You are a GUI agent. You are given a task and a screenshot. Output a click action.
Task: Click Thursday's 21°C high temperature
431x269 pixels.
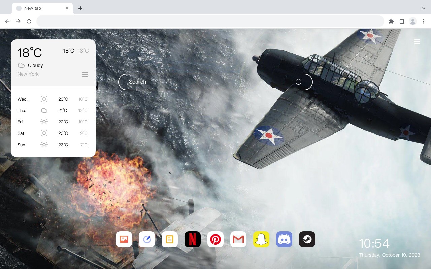pyautogui.click(x=63, y=110)
